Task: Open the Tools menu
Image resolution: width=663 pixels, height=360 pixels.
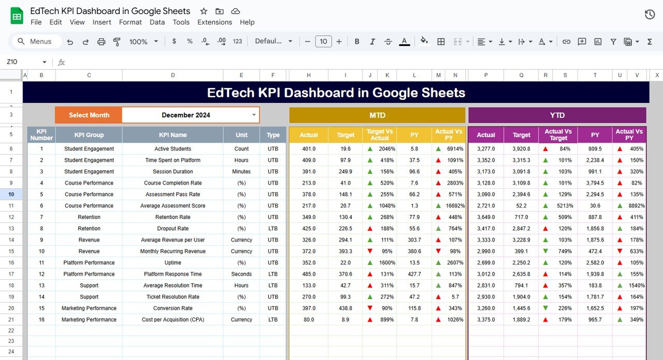Action: [x=181, y=22]
